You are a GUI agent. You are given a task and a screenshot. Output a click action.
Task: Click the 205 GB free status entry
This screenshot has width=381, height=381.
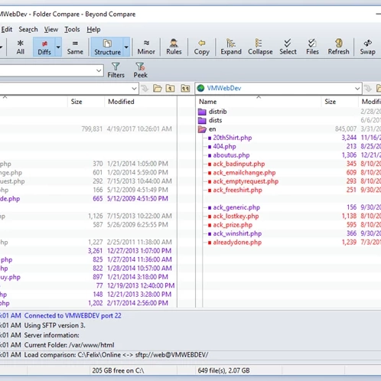[x=118, y=370]
